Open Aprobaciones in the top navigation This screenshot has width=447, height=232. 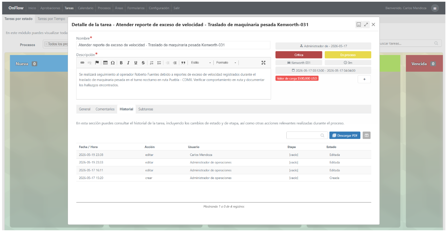point(50,8)
